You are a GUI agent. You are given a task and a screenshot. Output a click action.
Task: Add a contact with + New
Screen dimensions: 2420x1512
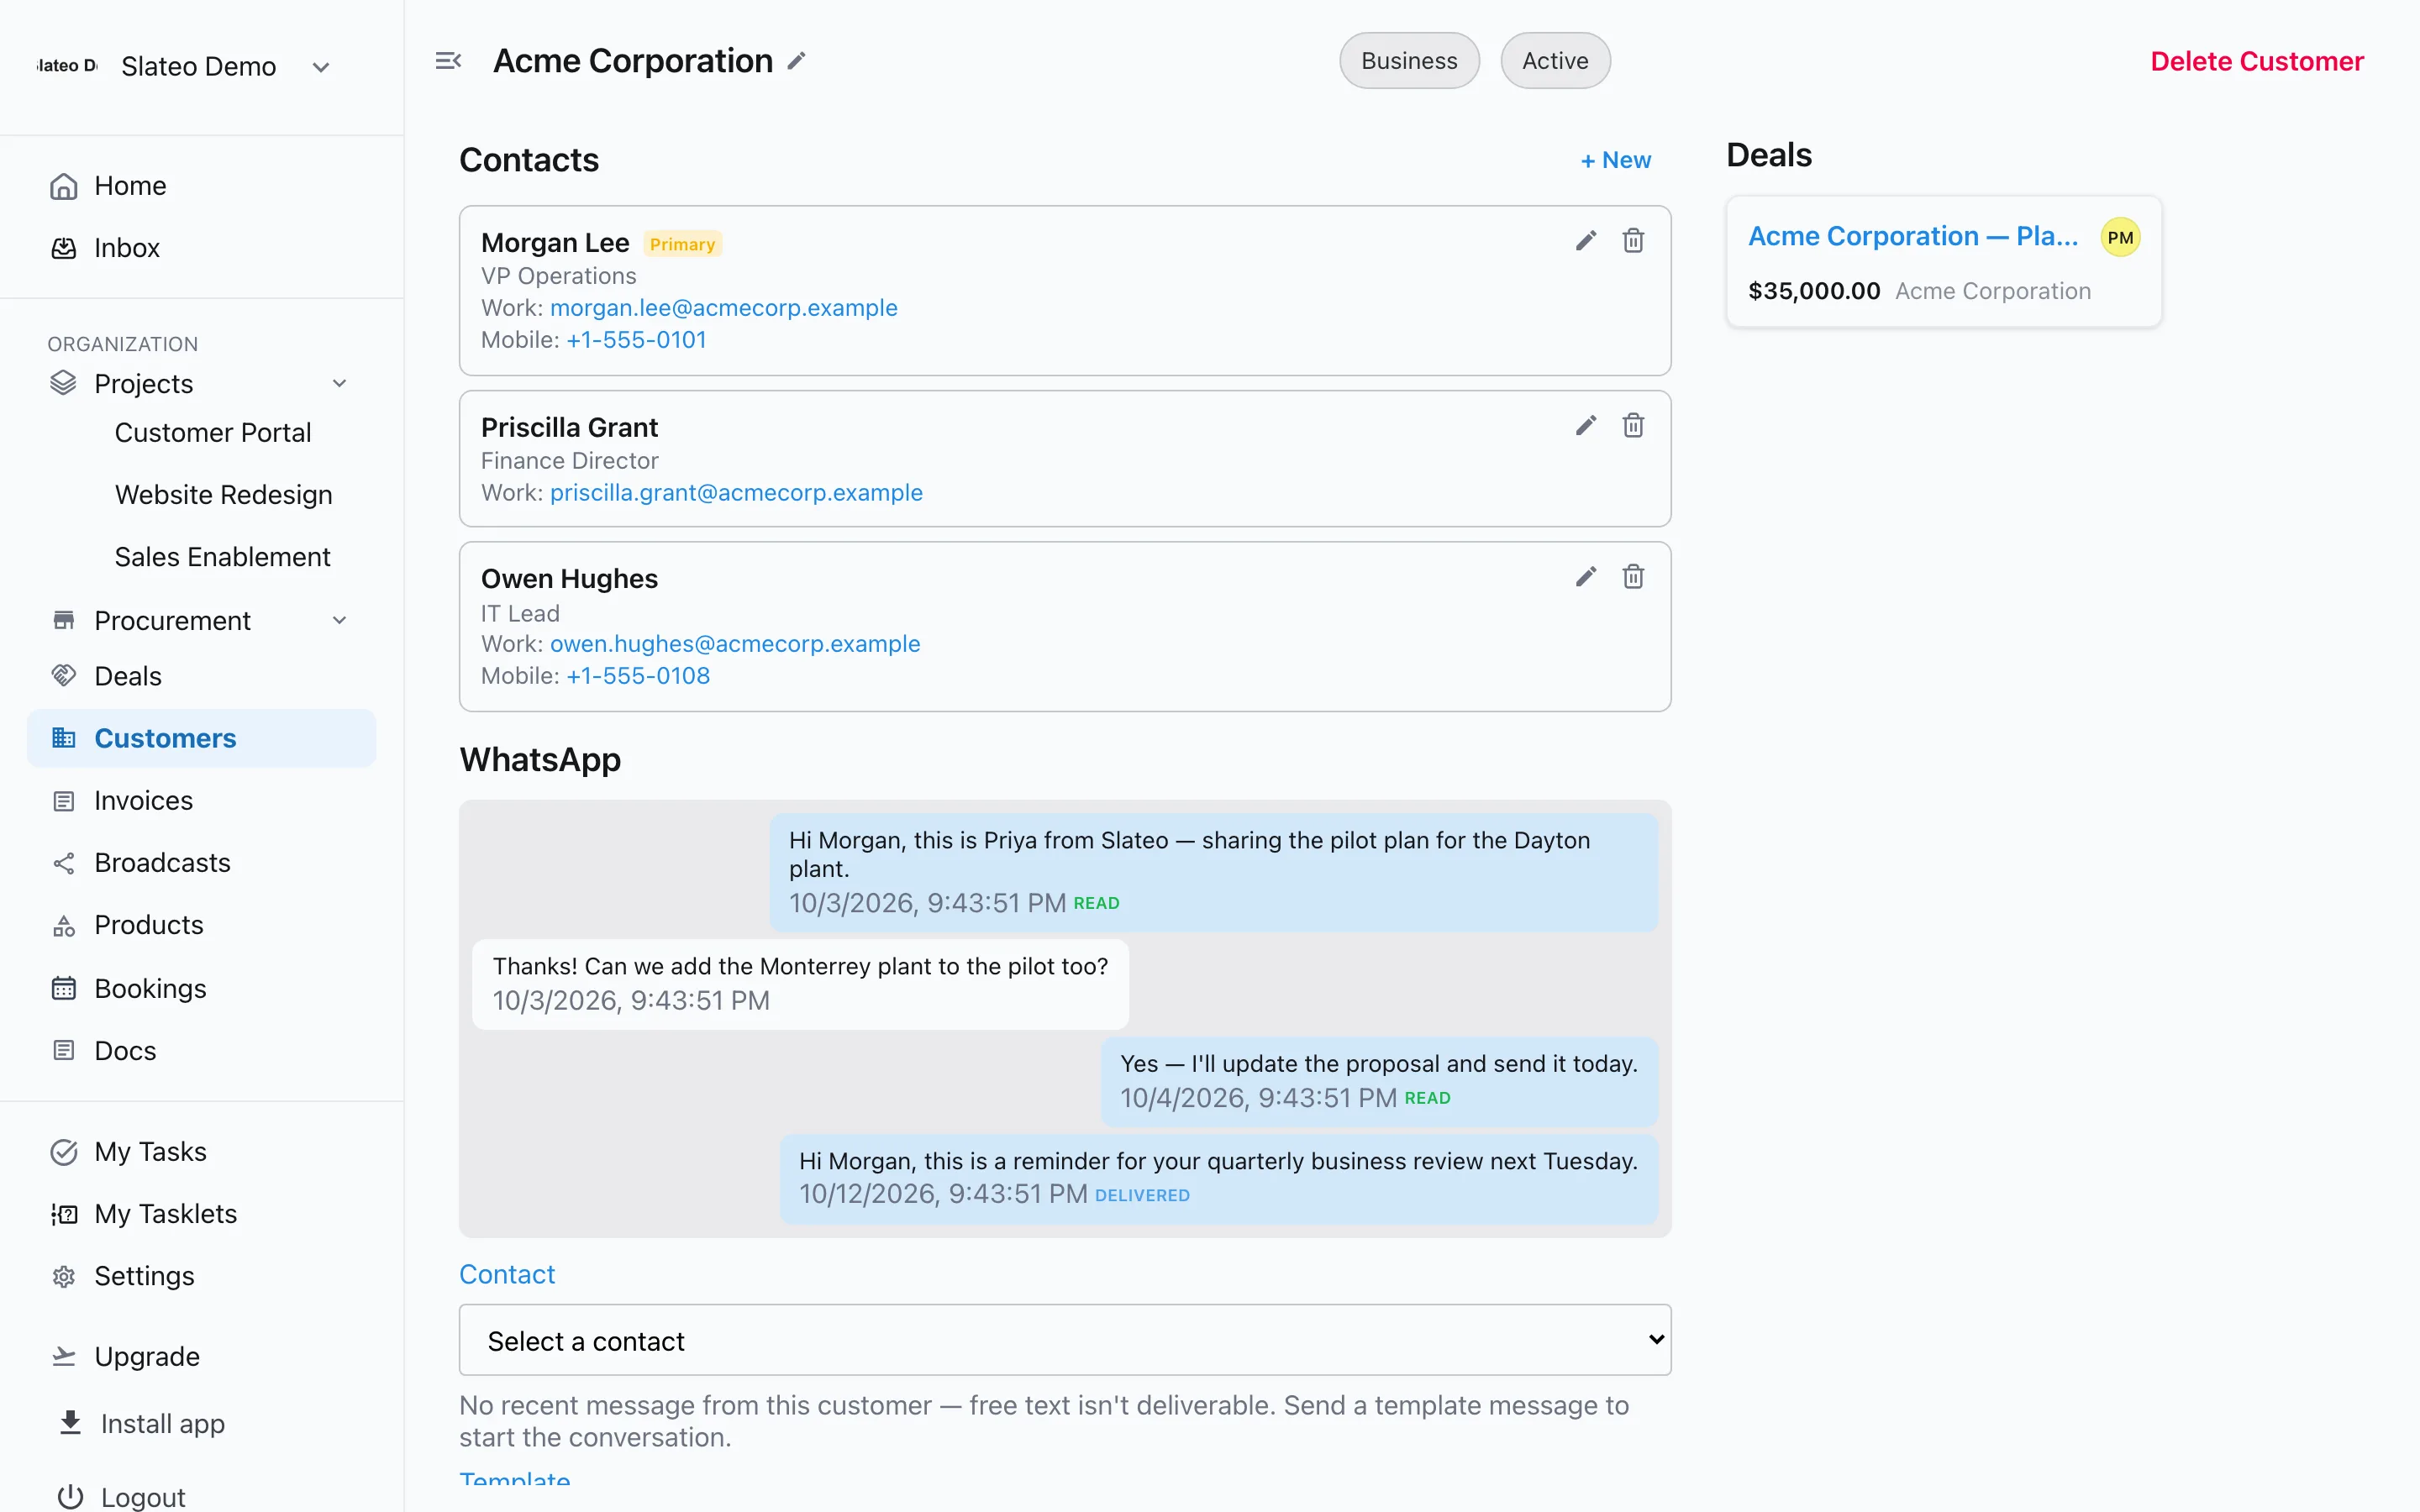[1615, 160]
